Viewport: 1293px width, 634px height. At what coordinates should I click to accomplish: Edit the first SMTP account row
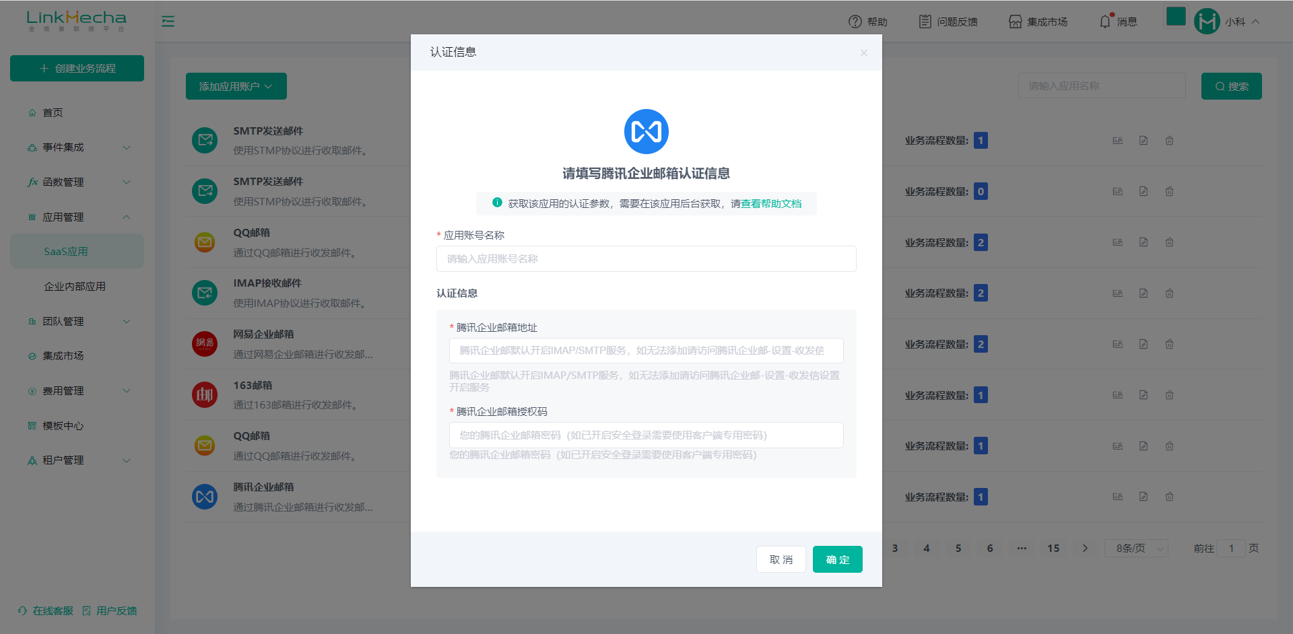[1143, 141]
